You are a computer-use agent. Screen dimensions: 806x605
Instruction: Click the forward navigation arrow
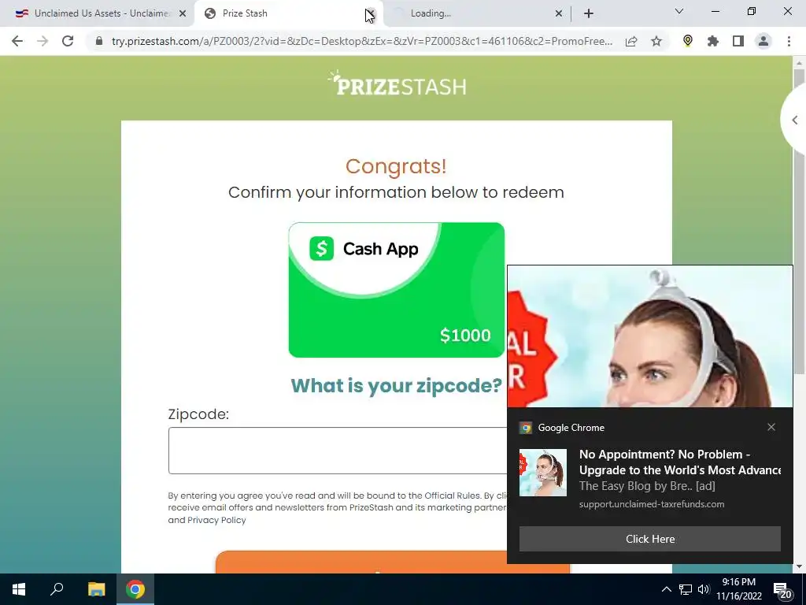tap(43, 41)
